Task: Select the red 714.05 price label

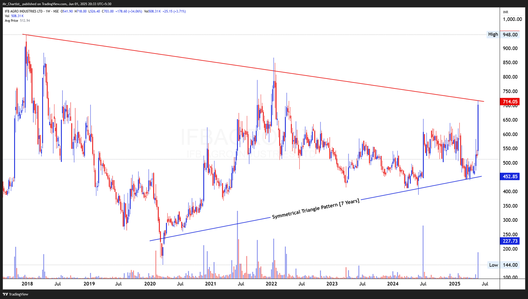Action: click(509, 102)
